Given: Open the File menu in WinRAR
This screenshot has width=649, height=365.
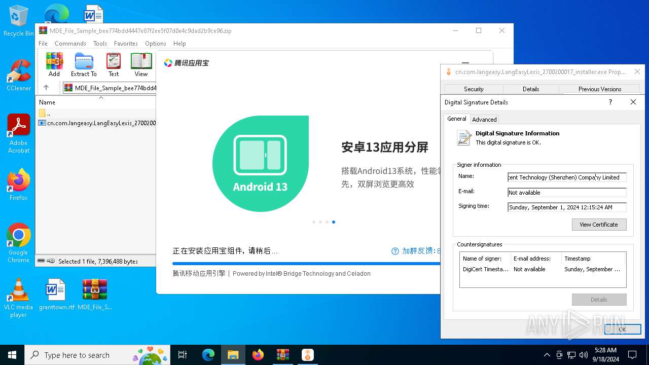Looking at the screenshot, I should click(43, 44).
